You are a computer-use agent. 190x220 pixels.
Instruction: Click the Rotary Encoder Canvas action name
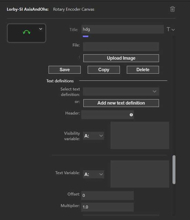pos(73,9)
